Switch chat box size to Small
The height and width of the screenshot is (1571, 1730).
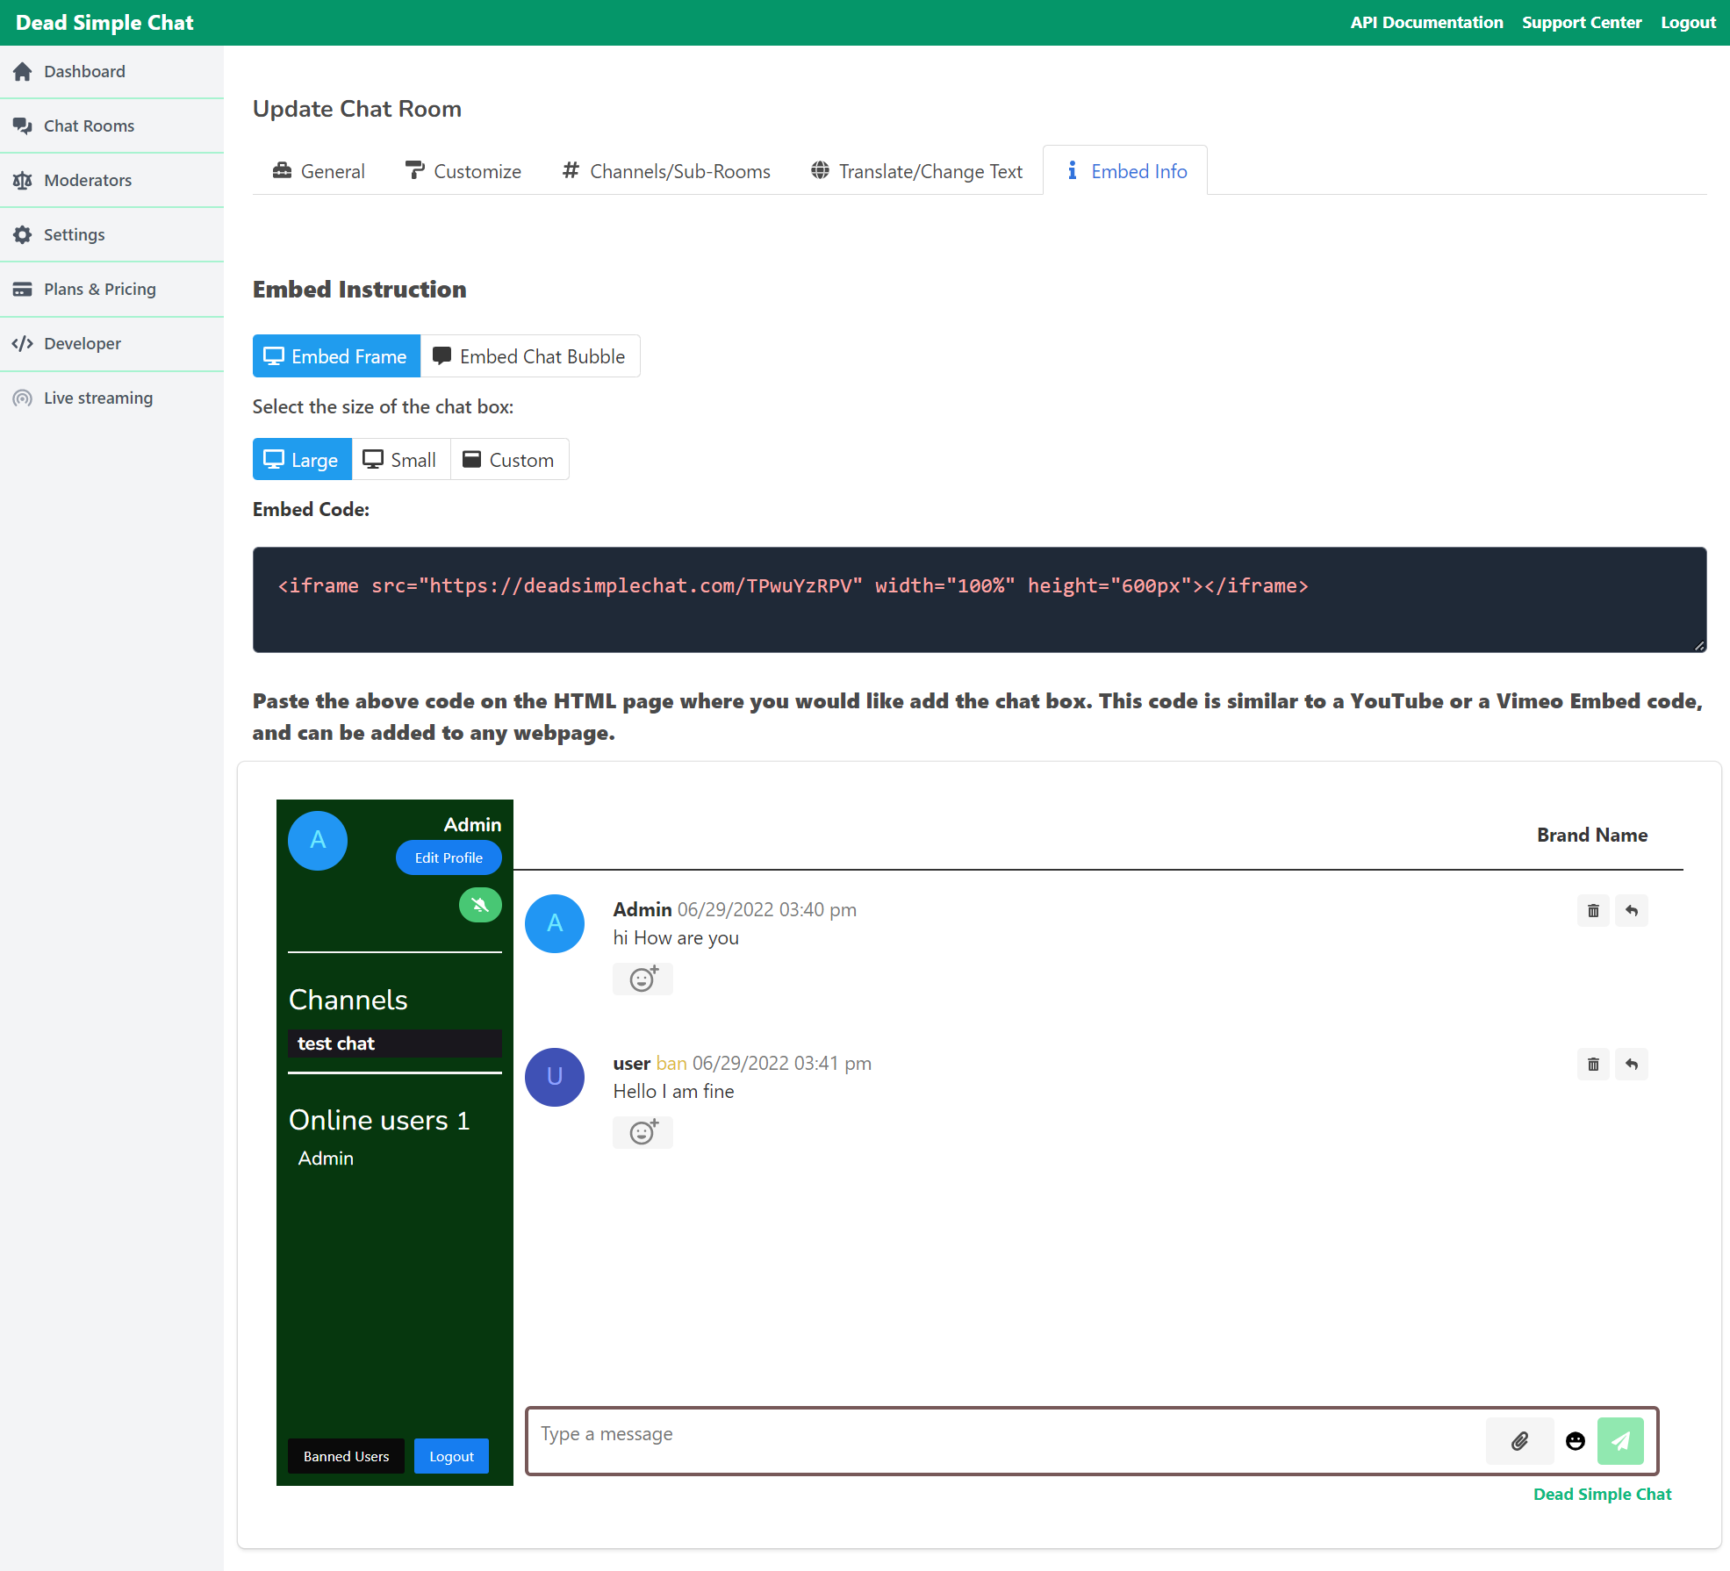click(x=399, y=459)
